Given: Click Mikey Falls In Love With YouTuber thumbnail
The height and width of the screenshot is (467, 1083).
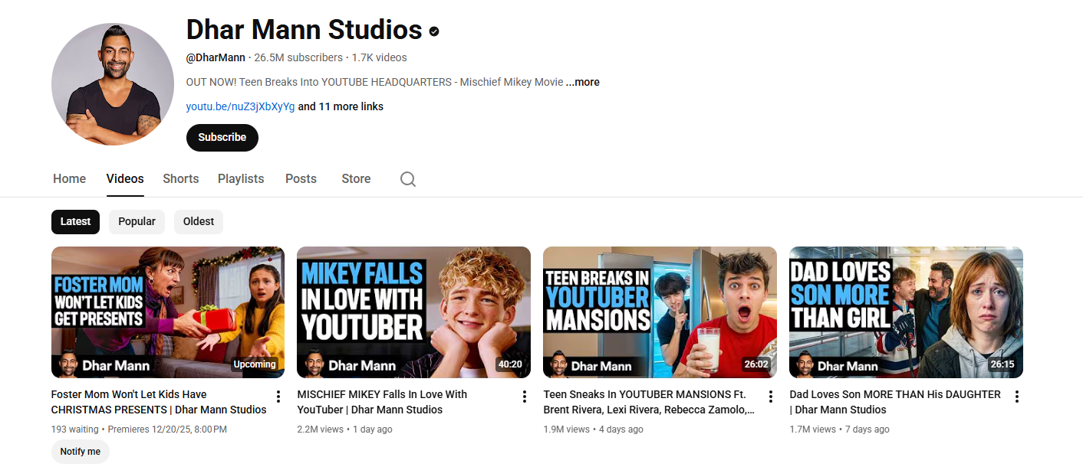Looking at the screenshot, I should [413, 312].
